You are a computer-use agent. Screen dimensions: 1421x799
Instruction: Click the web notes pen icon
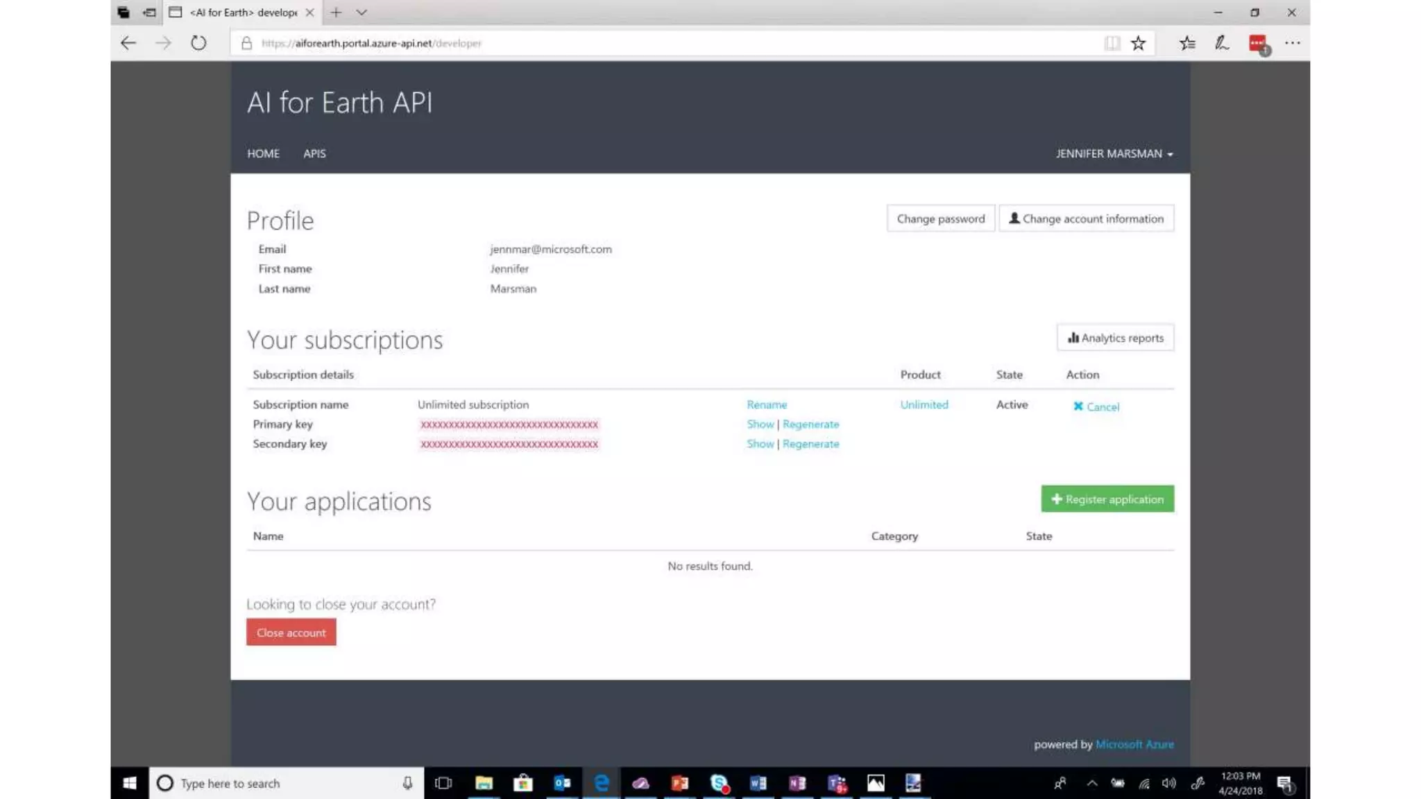[x=1222, y=43]
